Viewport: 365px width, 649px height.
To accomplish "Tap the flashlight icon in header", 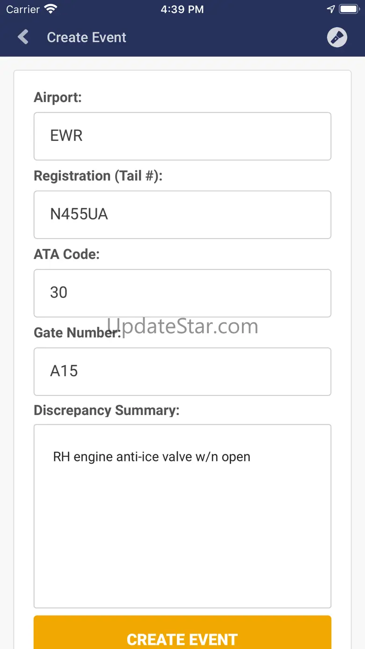I will (337, 37).
